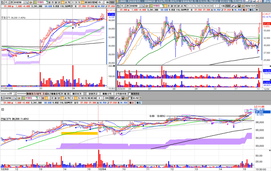This screenshot has width=271, height=171.
Task: Click link icon in top-right chart toolbar
Action: point(118,6)
